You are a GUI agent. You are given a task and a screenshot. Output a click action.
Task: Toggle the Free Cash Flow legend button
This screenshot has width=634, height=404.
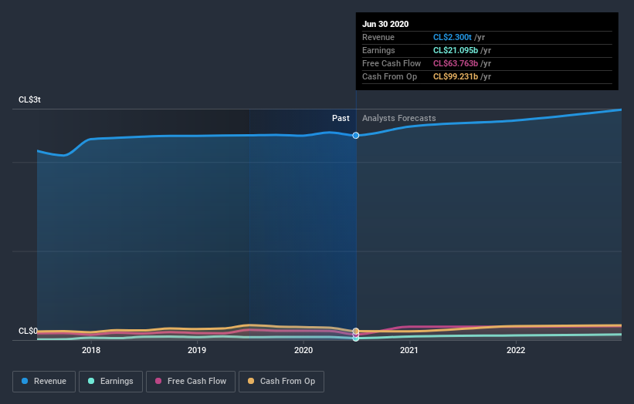[x=191, y=382]
